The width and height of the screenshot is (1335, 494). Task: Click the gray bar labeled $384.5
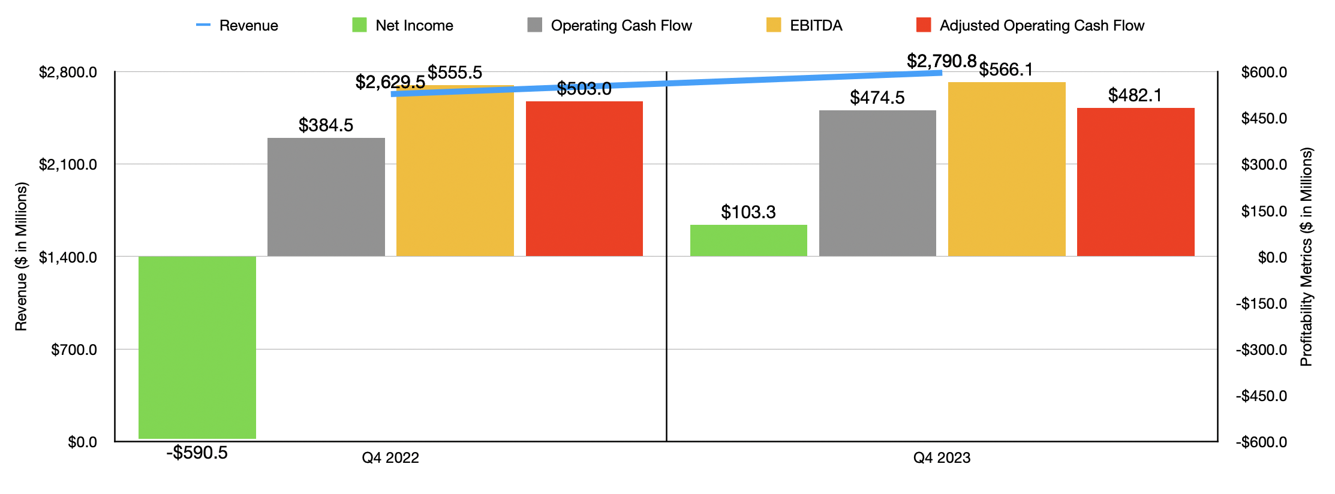(326, 197)
